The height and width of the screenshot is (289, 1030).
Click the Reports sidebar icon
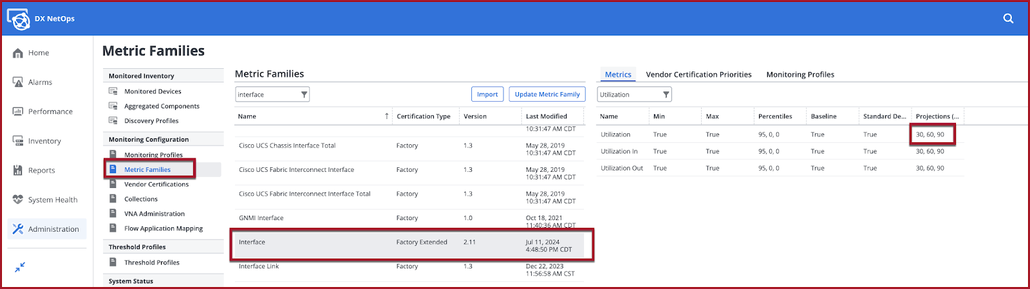[x=18, y=171]
